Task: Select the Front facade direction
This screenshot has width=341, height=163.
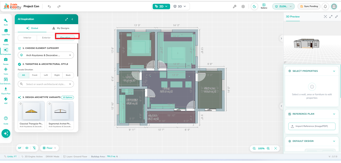Action: [x=35, y=75]
